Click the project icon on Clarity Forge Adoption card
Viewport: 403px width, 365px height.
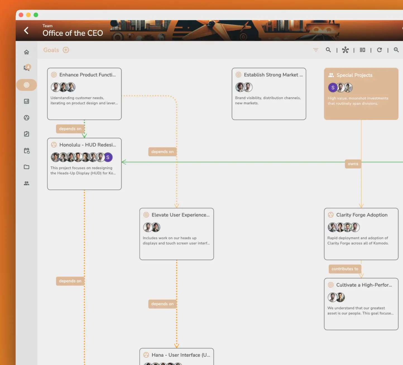(x=331, y=215)
